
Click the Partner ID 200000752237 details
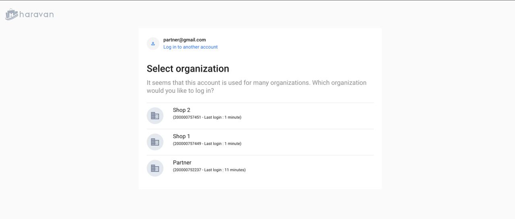209,170
